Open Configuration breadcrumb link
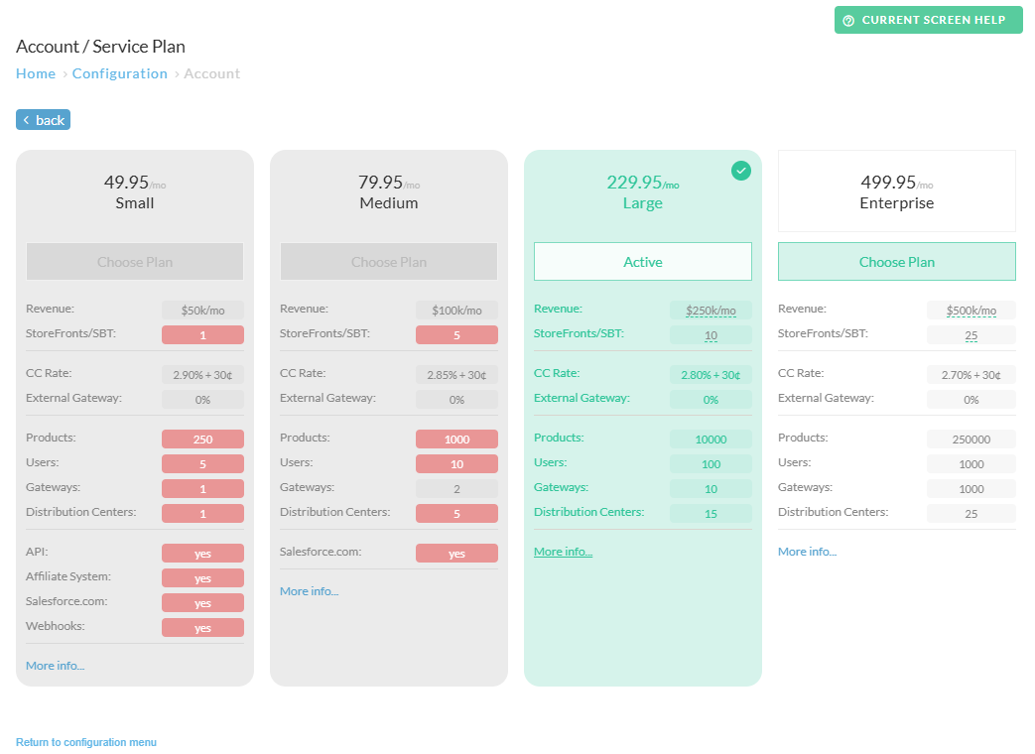The width and height of the screenshot is (1035, 754). pyautogui.click(x=119, y=73)
